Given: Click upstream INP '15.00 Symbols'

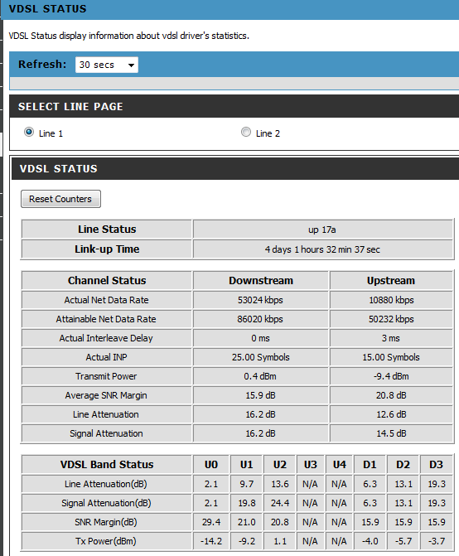Looking at the screenshot, I should [391, 357].
